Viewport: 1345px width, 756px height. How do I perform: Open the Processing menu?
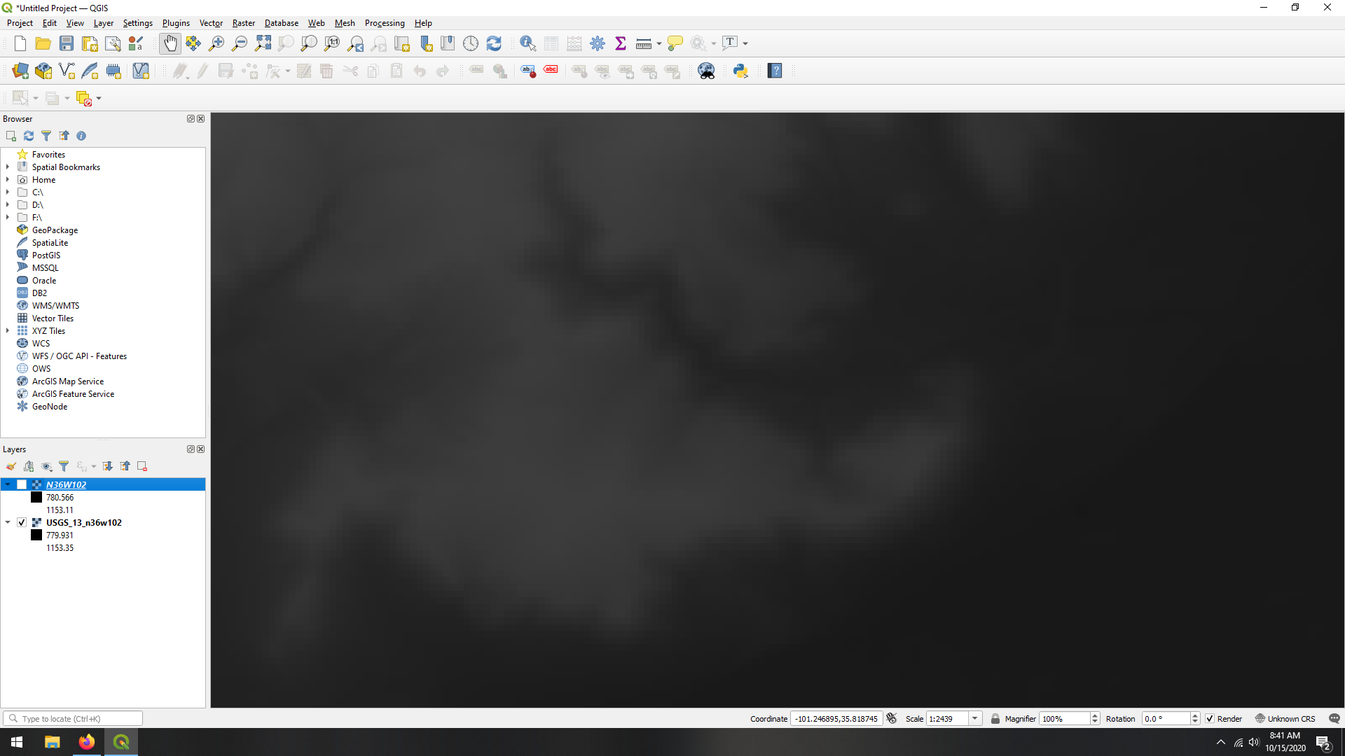coord(384,23)
